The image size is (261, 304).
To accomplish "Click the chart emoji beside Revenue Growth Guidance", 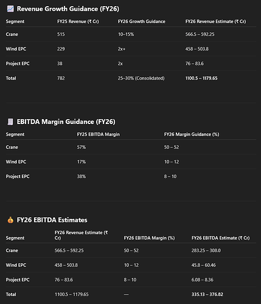I will pyautogui.click(x=10, y=9).
